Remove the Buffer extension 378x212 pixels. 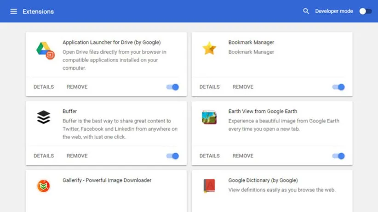pos(77,156)
